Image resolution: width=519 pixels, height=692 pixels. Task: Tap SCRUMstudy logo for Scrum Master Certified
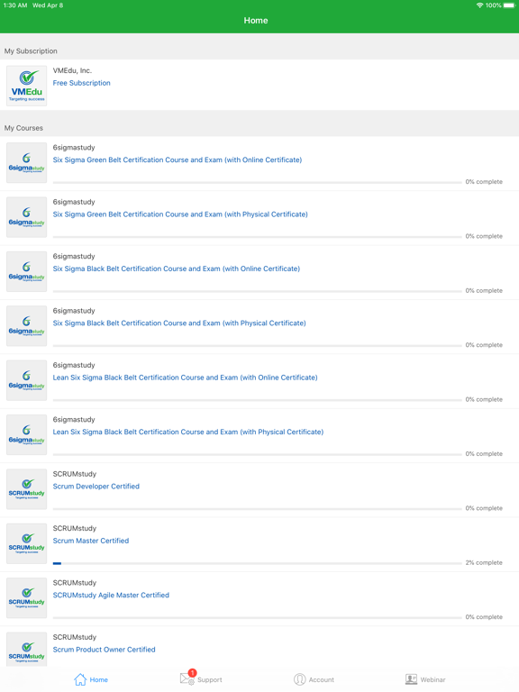pos(26,543)
